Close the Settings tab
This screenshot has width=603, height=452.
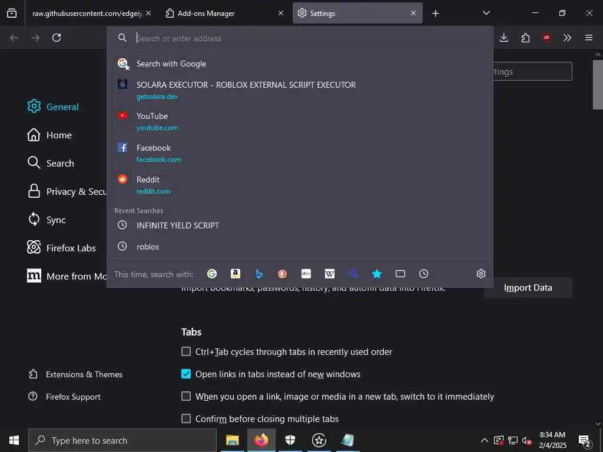413,13
